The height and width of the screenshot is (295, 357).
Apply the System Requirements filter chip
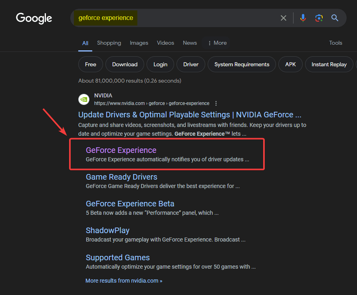[242, 64]
